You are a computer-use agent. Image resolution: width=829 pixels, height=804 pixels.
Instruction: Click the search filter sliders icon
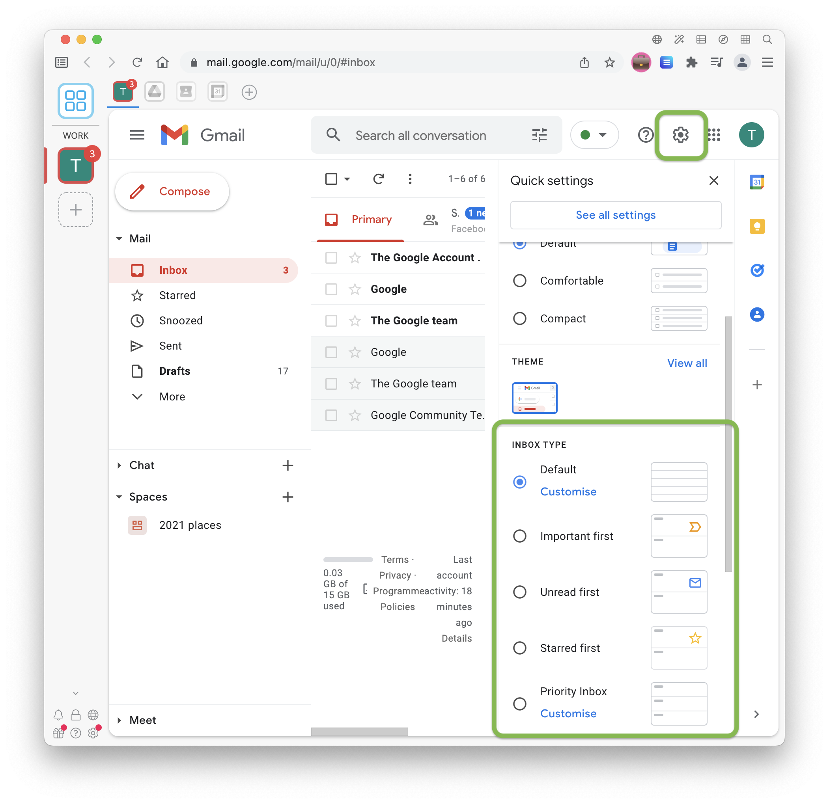(539, 135)
